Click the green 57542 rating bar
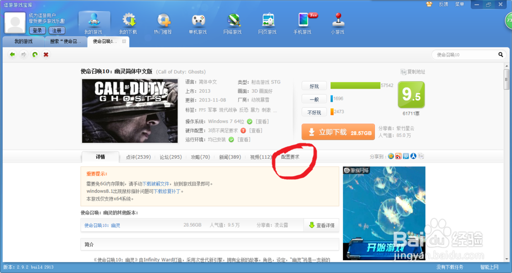 [x=355, y=86]
